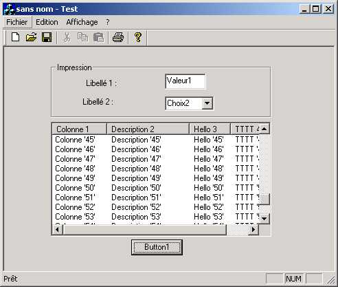Open the Edition menu
Screen dimensions: 338x287
point(47,22)
